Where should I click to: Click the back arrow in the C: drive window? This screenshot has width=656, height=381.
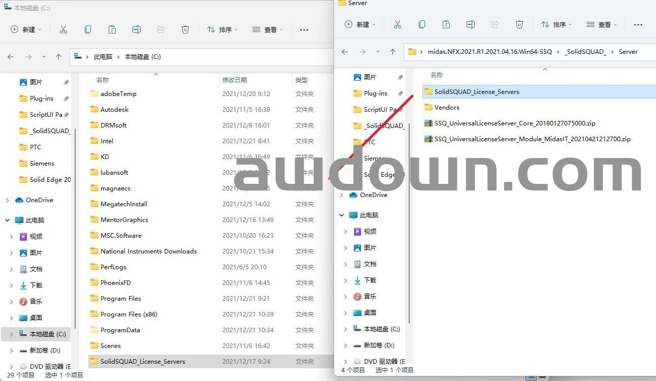(x=11, y=57)
